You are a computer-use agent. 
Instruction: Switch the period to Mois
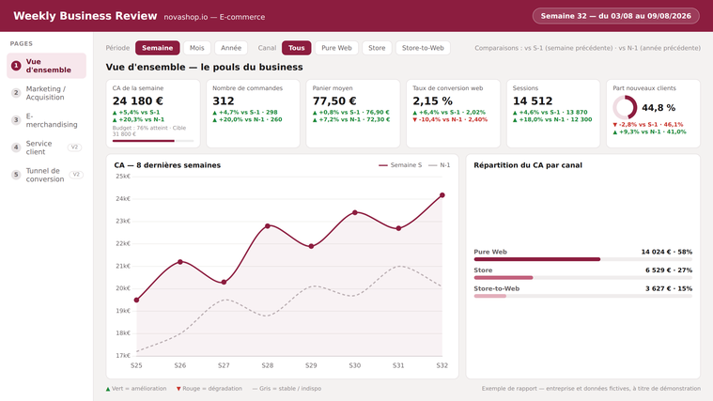197,48
